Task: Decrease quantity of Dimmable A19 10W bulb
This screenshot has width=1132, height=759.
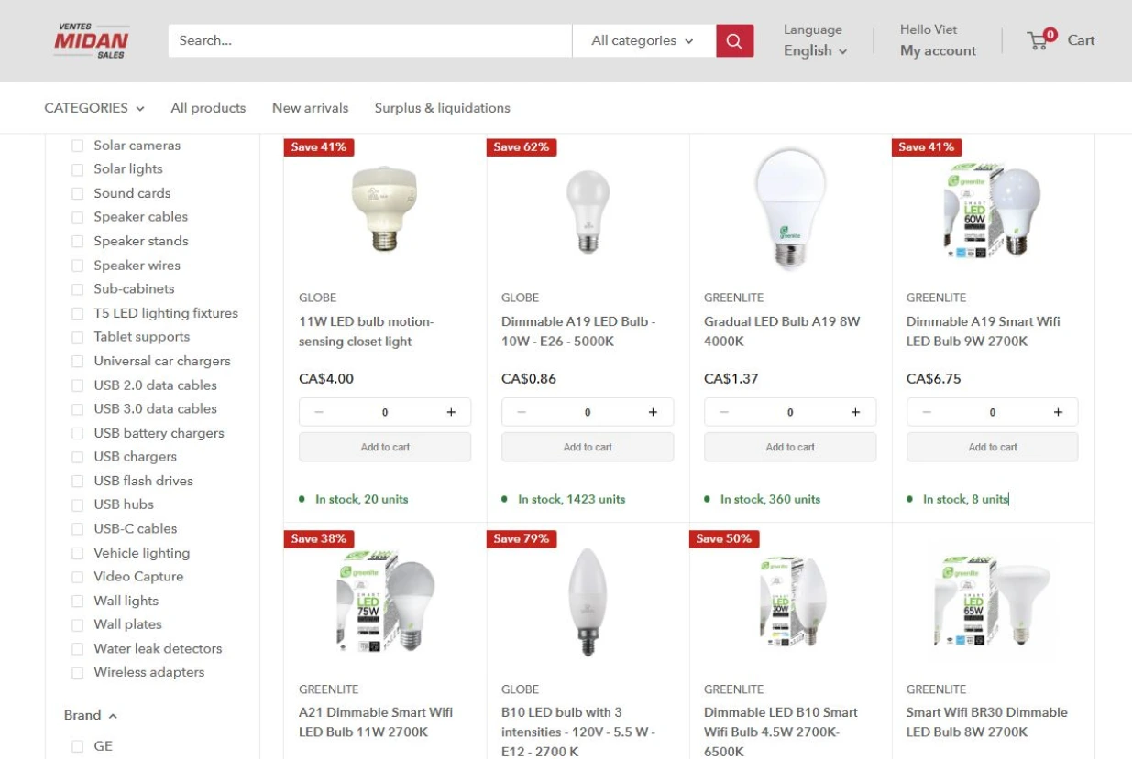Action: 522,412
